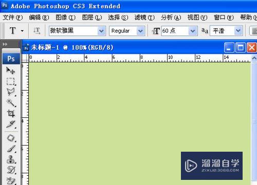
Task: Open the 60 点 font size dropdown
Action: tap(193, 31)
